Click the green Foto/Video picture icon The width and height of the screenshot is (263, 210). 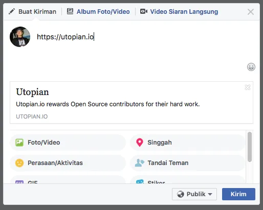[x=19, y=143]
